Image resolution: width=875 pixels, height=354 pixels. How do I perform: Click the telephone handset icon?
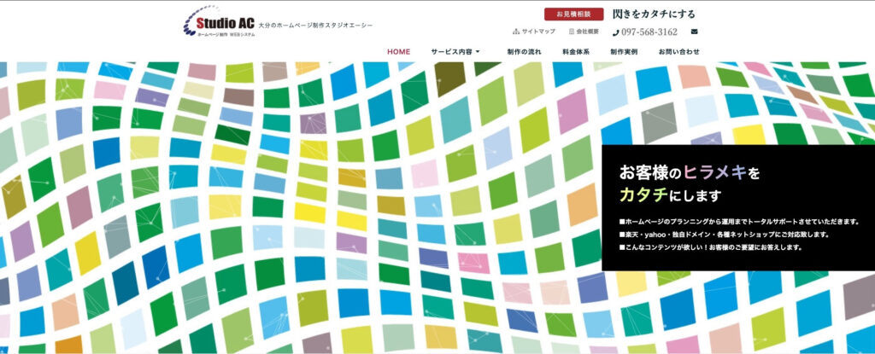tap(616, 32)
